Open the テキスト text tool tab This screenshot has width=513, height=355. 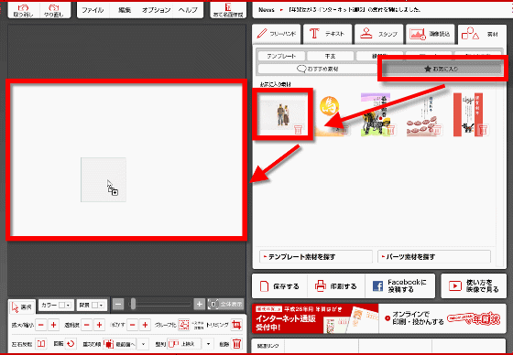pyautogui.click(x=328, y=34)
